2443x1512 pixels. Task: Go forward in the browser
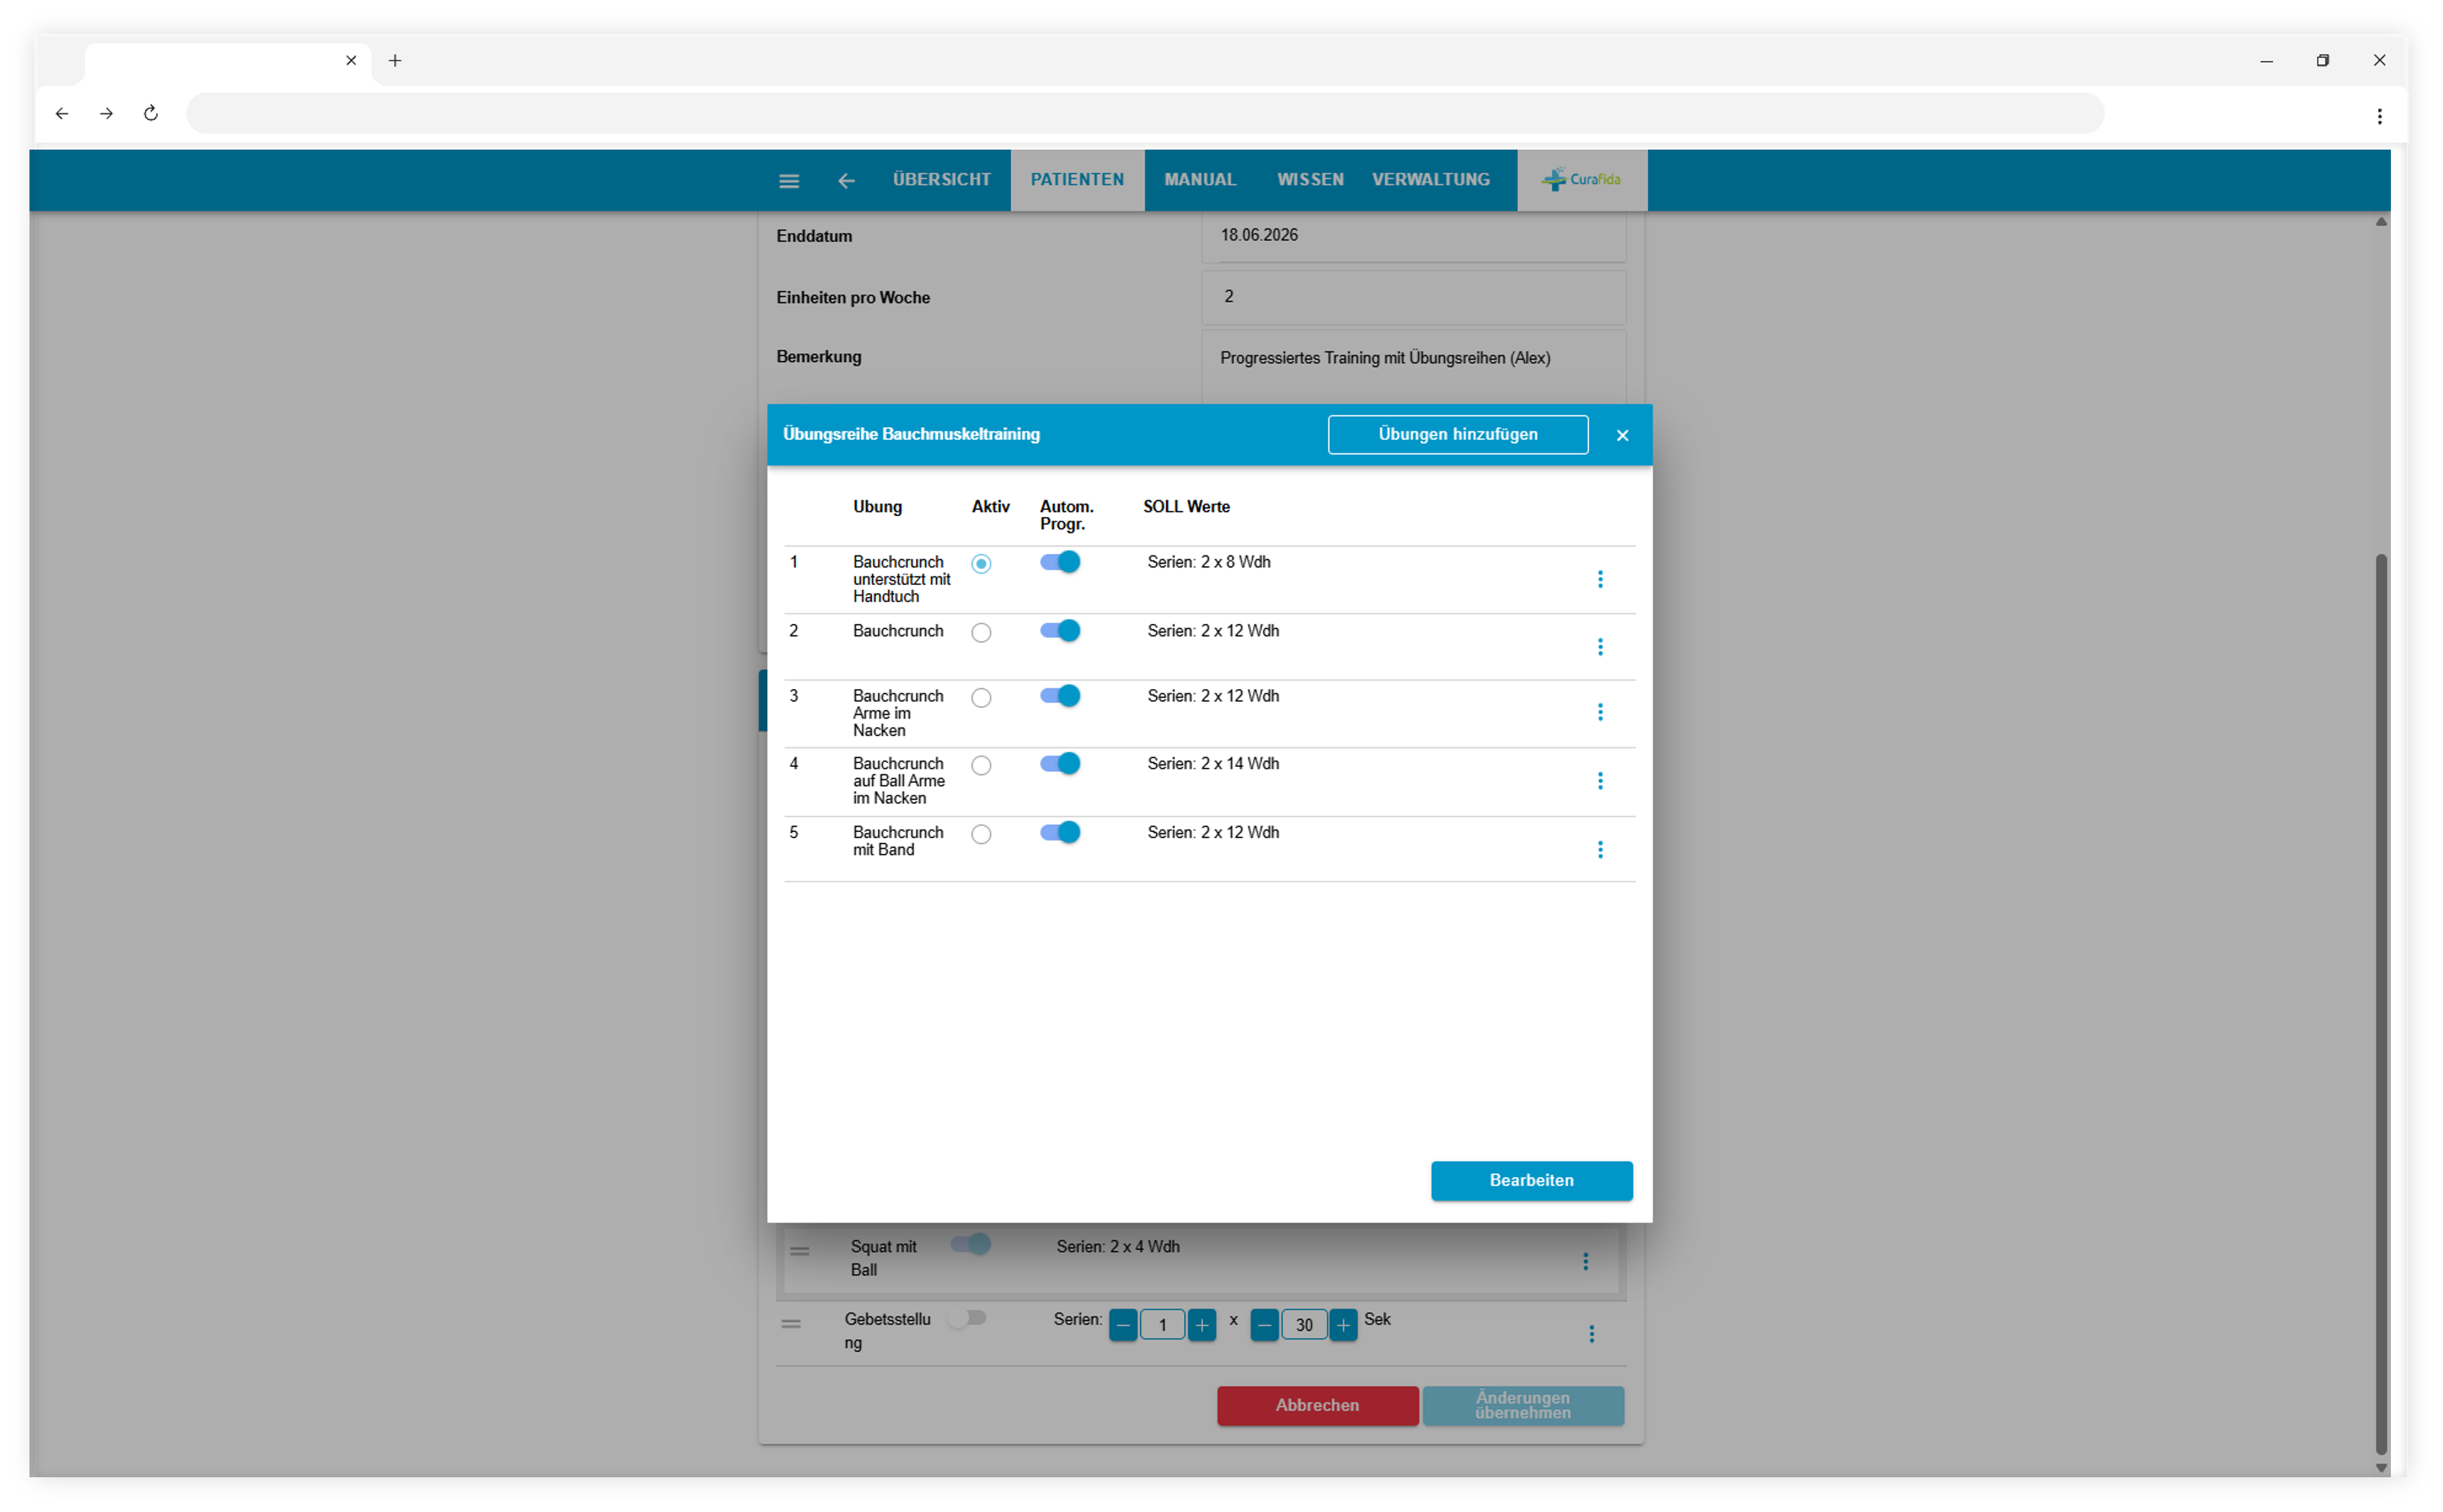tap(106, 114)
